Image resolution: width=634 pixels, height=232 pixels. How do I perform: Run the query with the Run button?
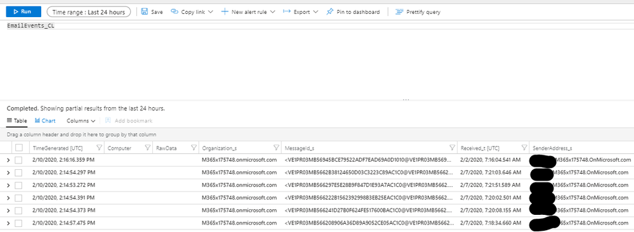tap(23, 11)
